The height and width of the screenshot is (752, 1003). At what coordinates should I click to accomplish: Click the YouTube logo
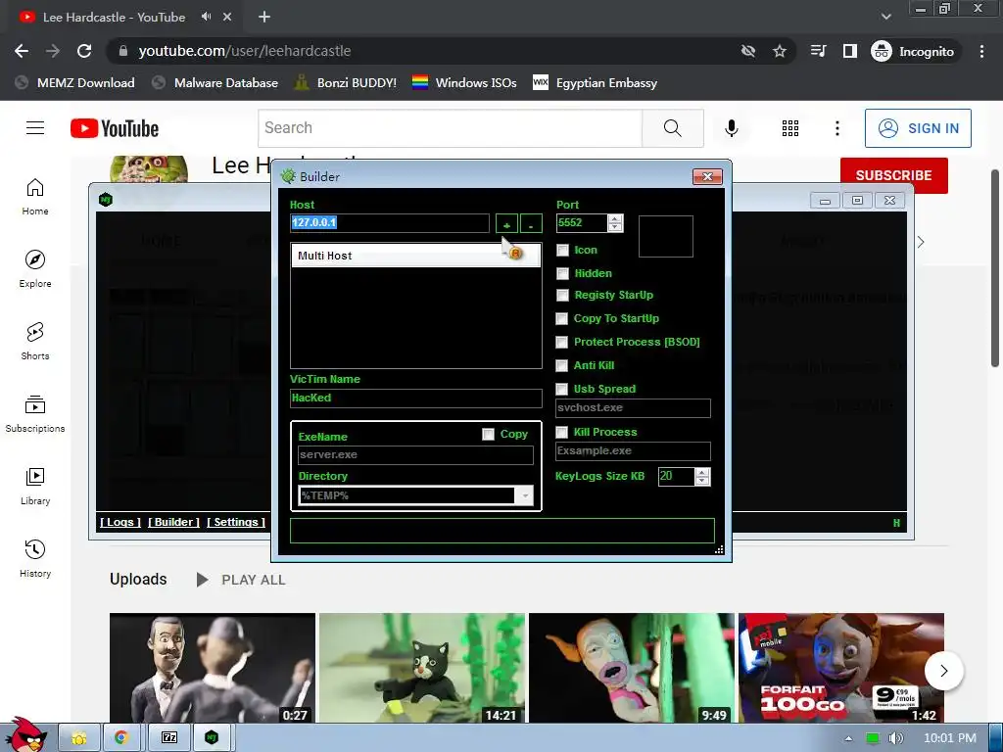click(x=115, y=128)
